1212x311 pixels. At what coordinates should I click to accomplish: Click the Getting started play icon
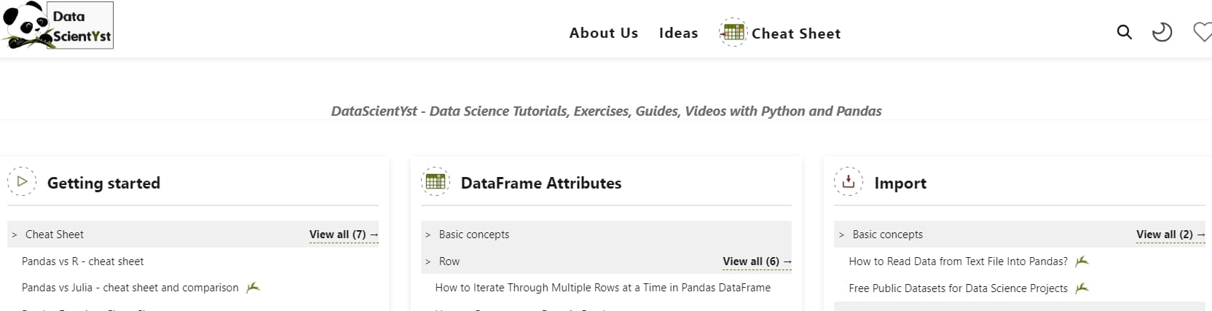pos(22,181)
